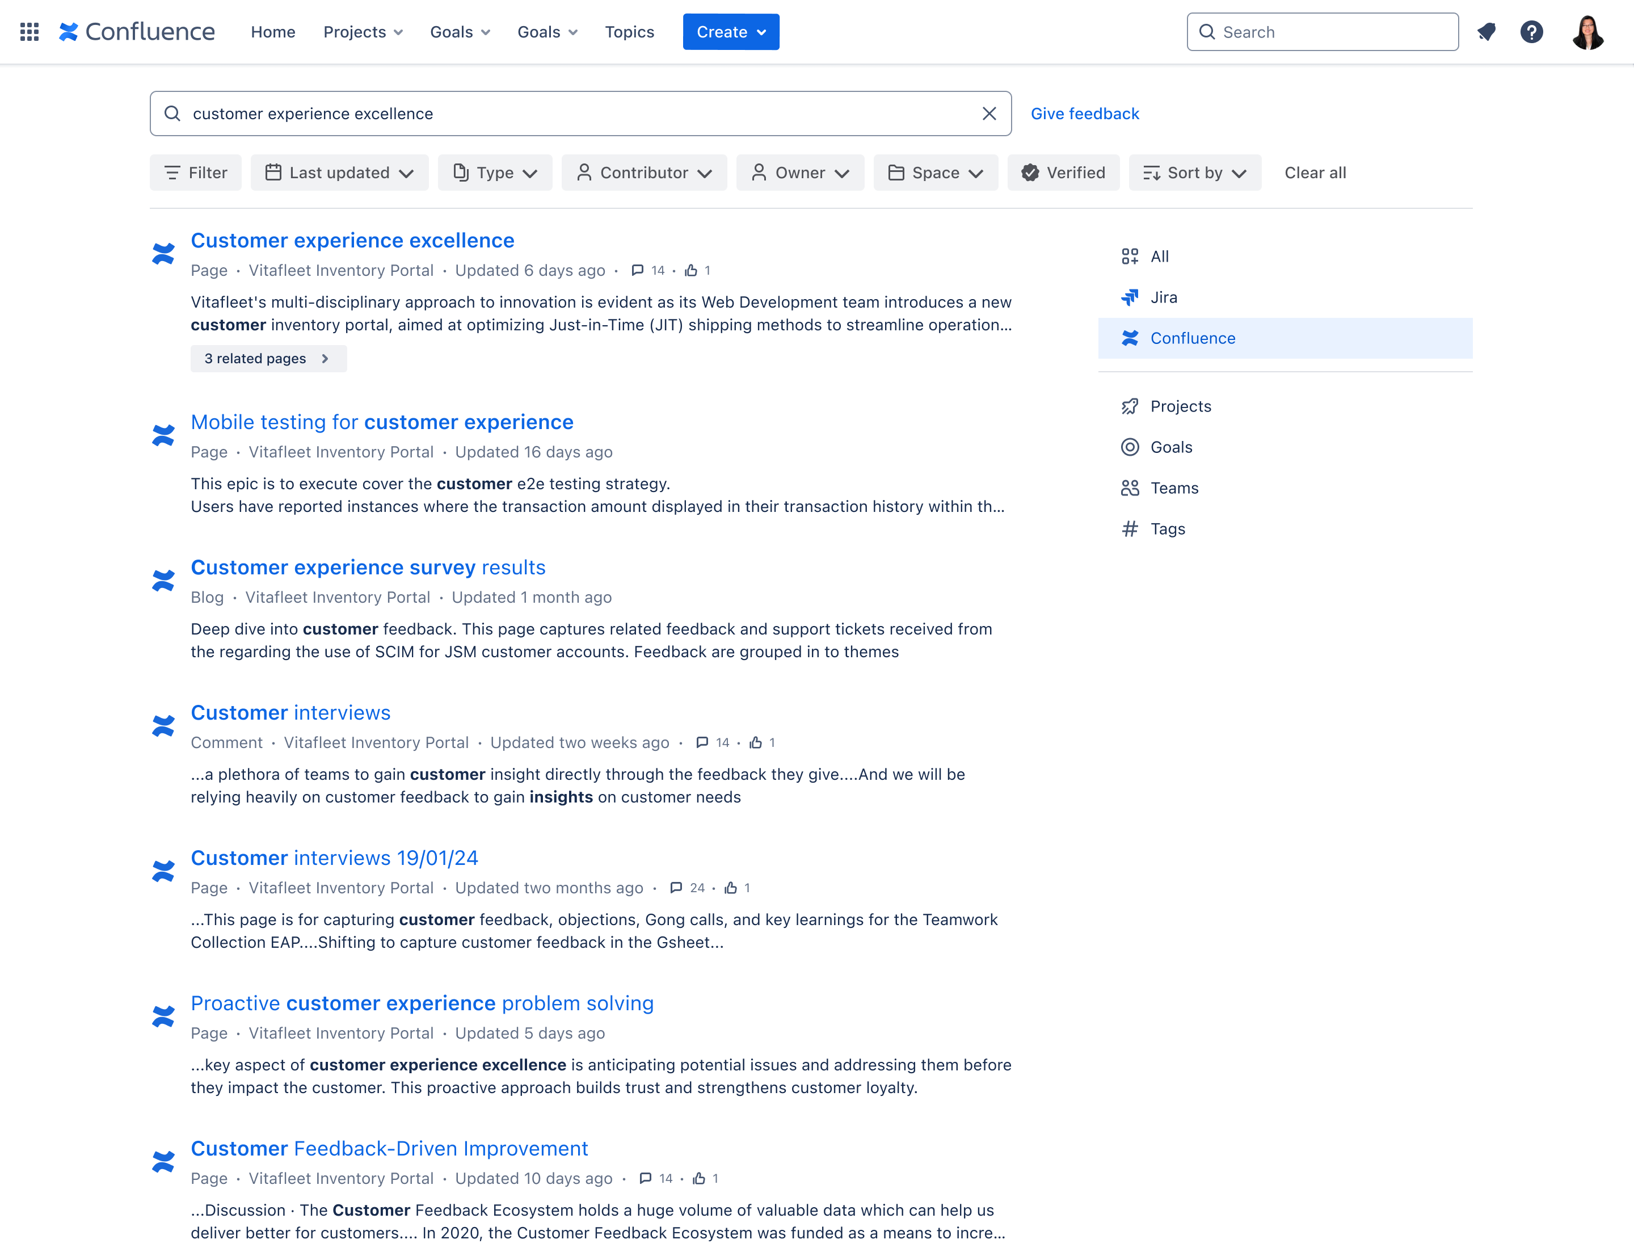Open the Projects menu in top navigation
The width and height of the screenshot is (1634, 1252).
pos(363,32)
